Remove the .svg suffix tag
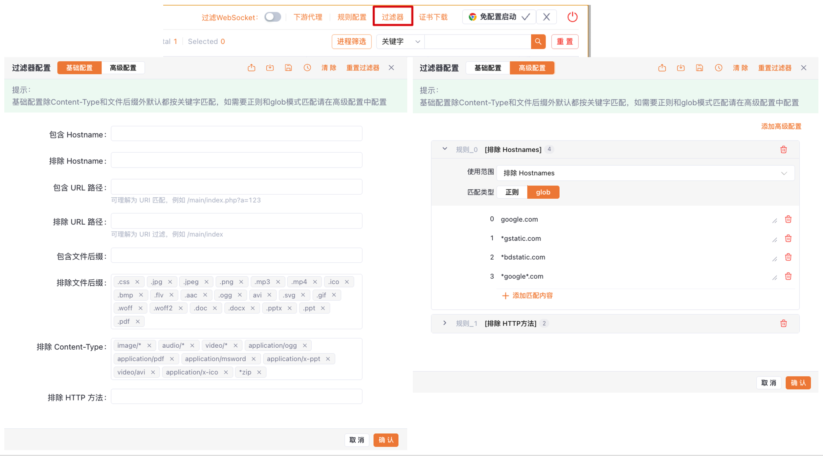Viewport: 823px width, 456px height. tap(303, 295)
